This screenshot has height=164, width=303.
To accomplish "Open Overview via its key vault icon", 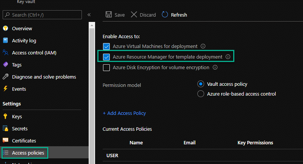I will point(5,28).
